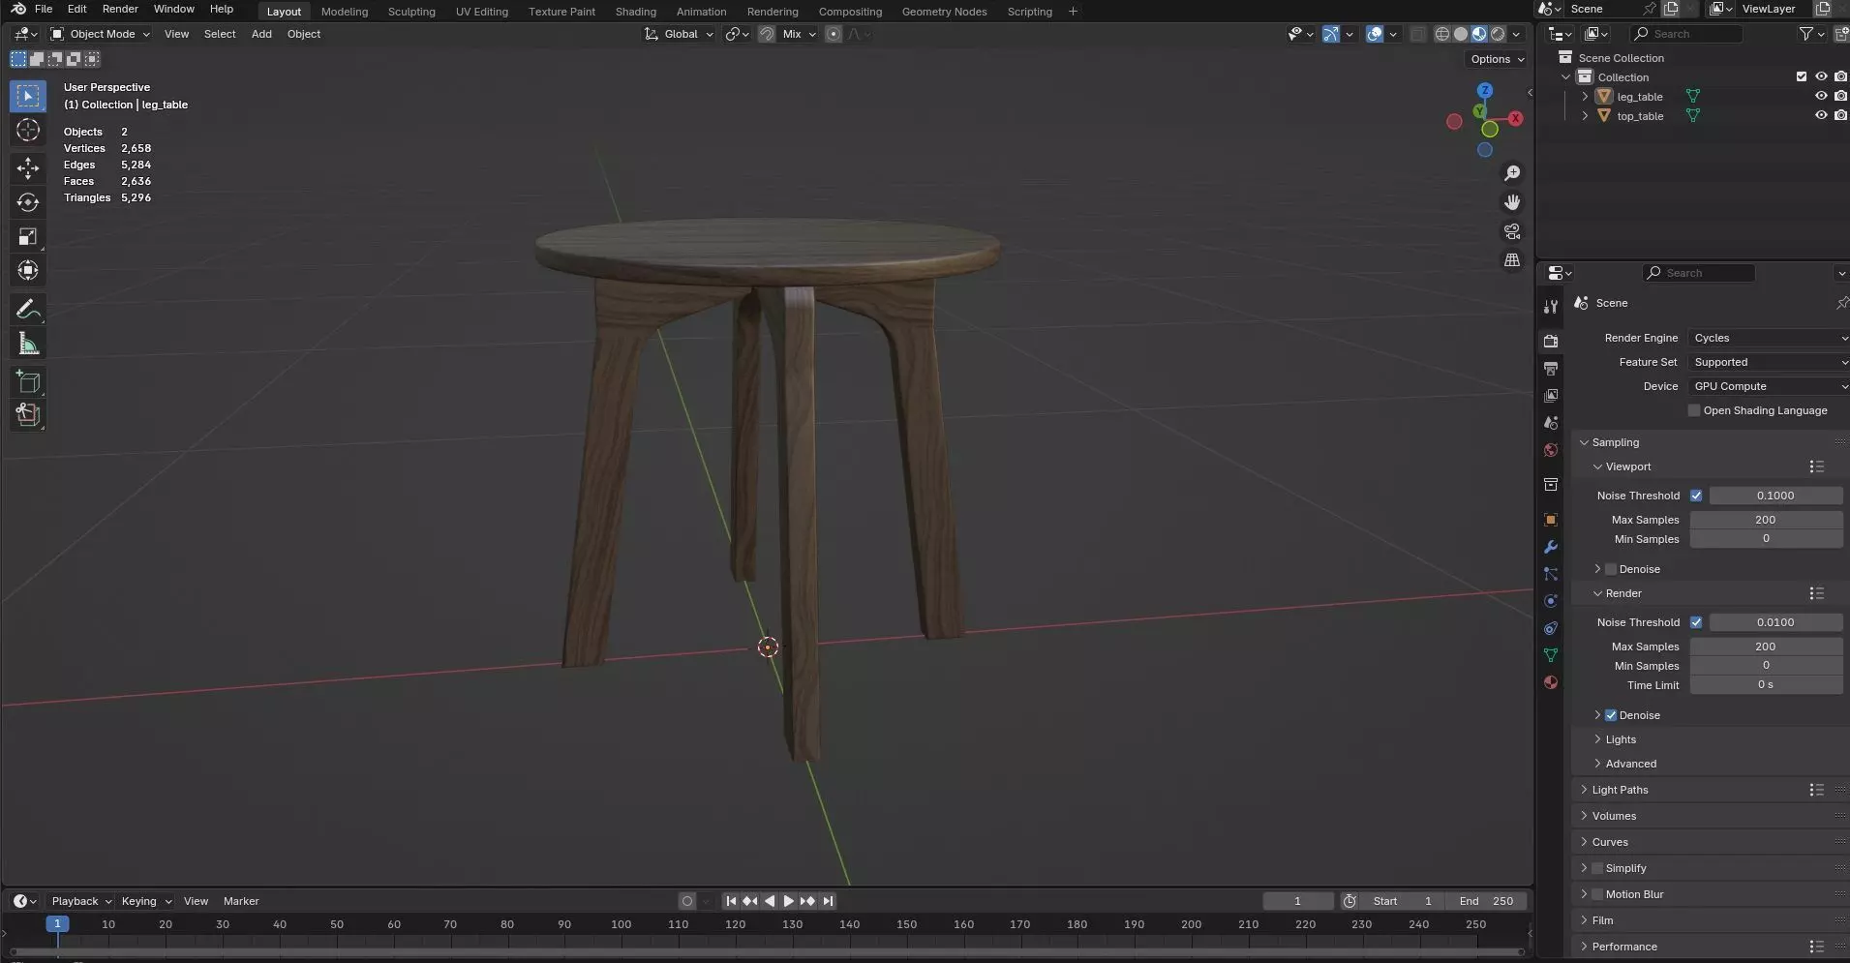Select the Add Cube tool

[x=28, y=381]
